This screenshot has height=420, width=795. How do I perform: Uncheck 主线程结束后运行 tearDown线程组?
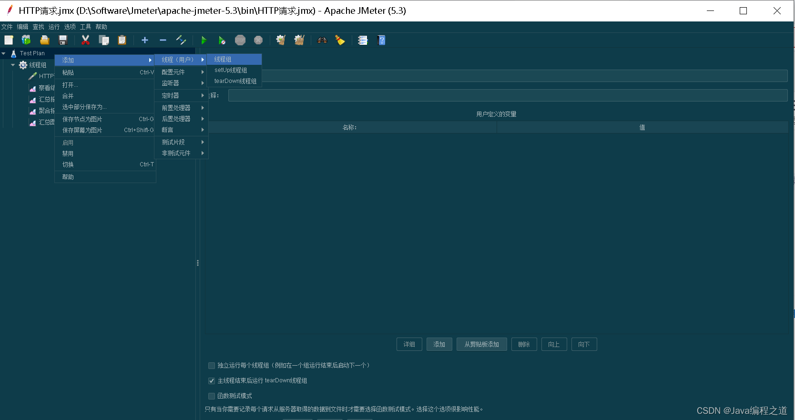point(212,381)
